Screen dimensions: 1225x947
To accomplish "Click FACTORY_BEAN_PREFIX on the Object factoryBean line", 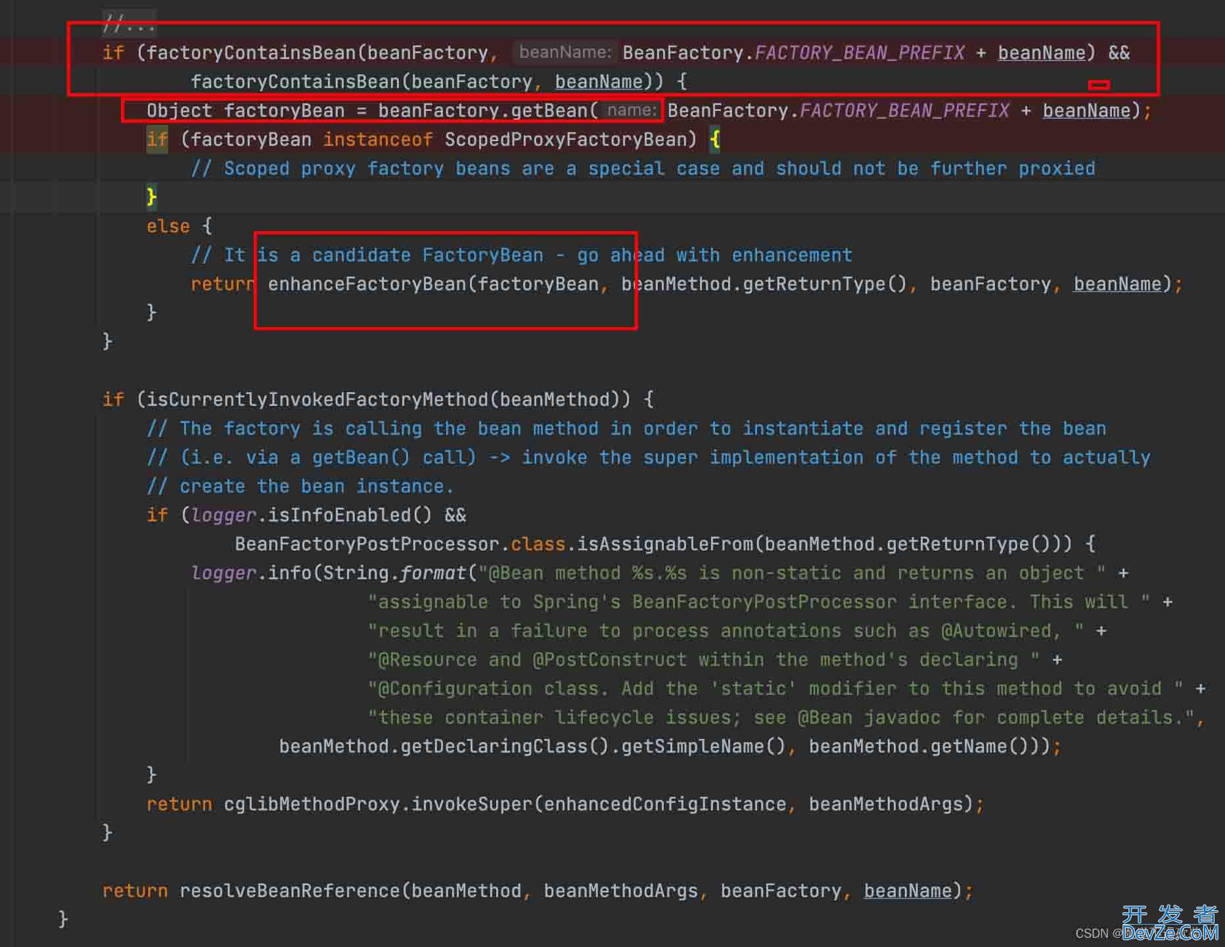I will (904, 110).
